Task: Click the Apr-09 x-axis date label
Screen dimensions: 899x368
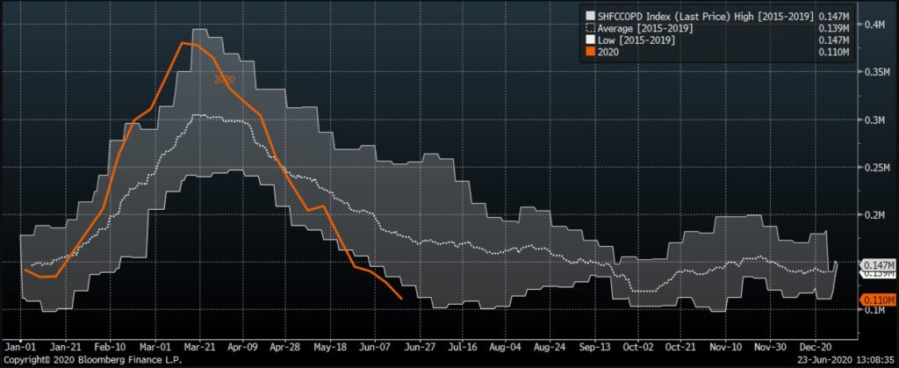Action: (x=243, y=347)
